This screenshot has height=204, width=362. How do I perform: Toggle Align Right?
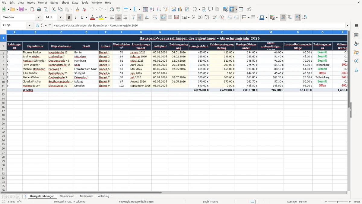[x=125, y=18]
